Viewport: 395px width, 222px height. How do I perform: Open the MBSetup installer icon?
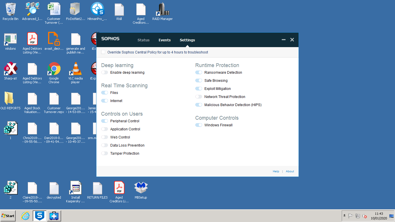pos(141,188)
